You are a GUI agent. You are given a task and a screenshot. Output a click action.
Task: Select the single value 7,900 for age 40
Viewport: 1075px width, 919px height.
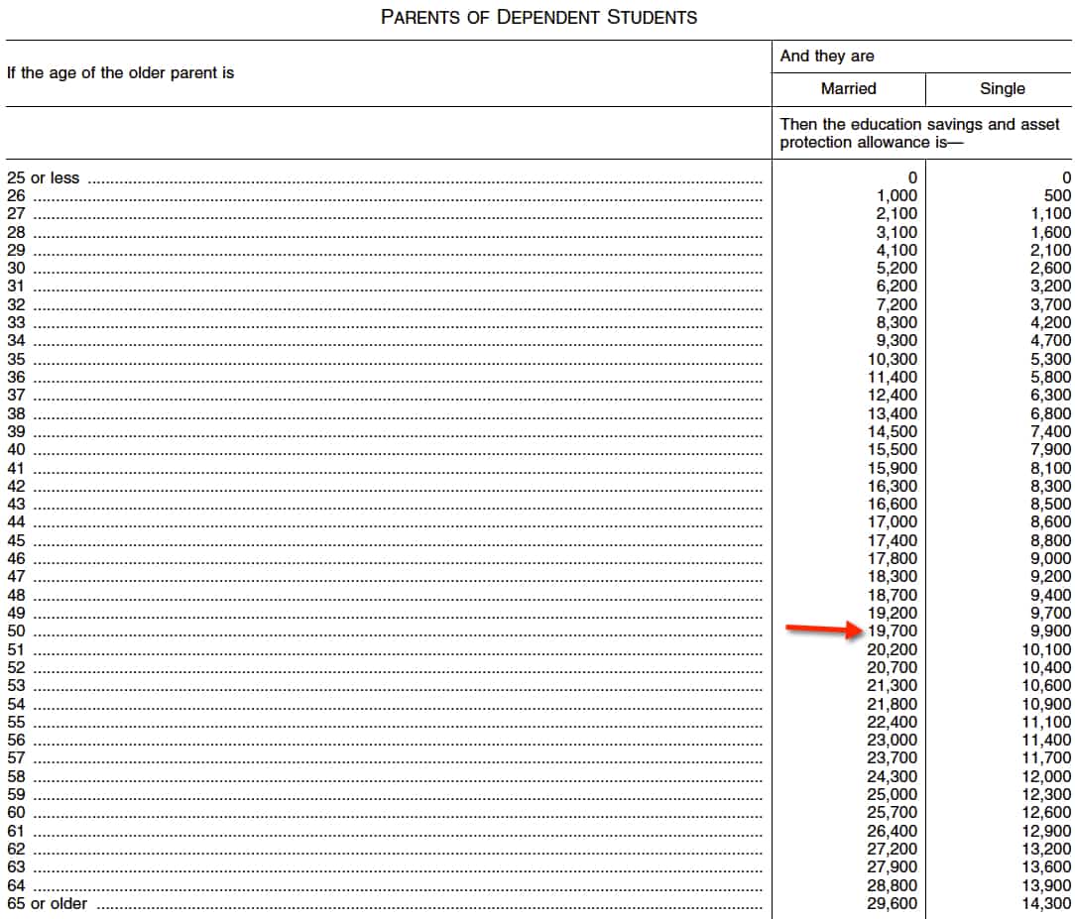(1050, 449)
